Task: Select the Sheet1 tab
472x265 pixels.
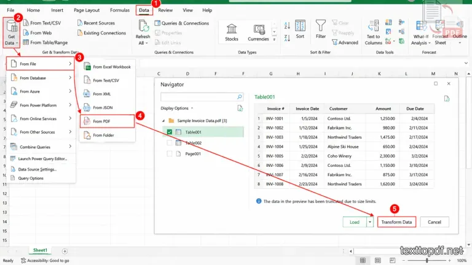Action: click(x=40, y=250)
